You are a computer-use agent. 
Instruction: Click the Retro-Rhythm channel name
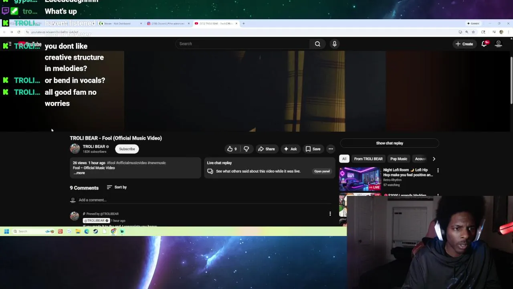coord(392,180)
